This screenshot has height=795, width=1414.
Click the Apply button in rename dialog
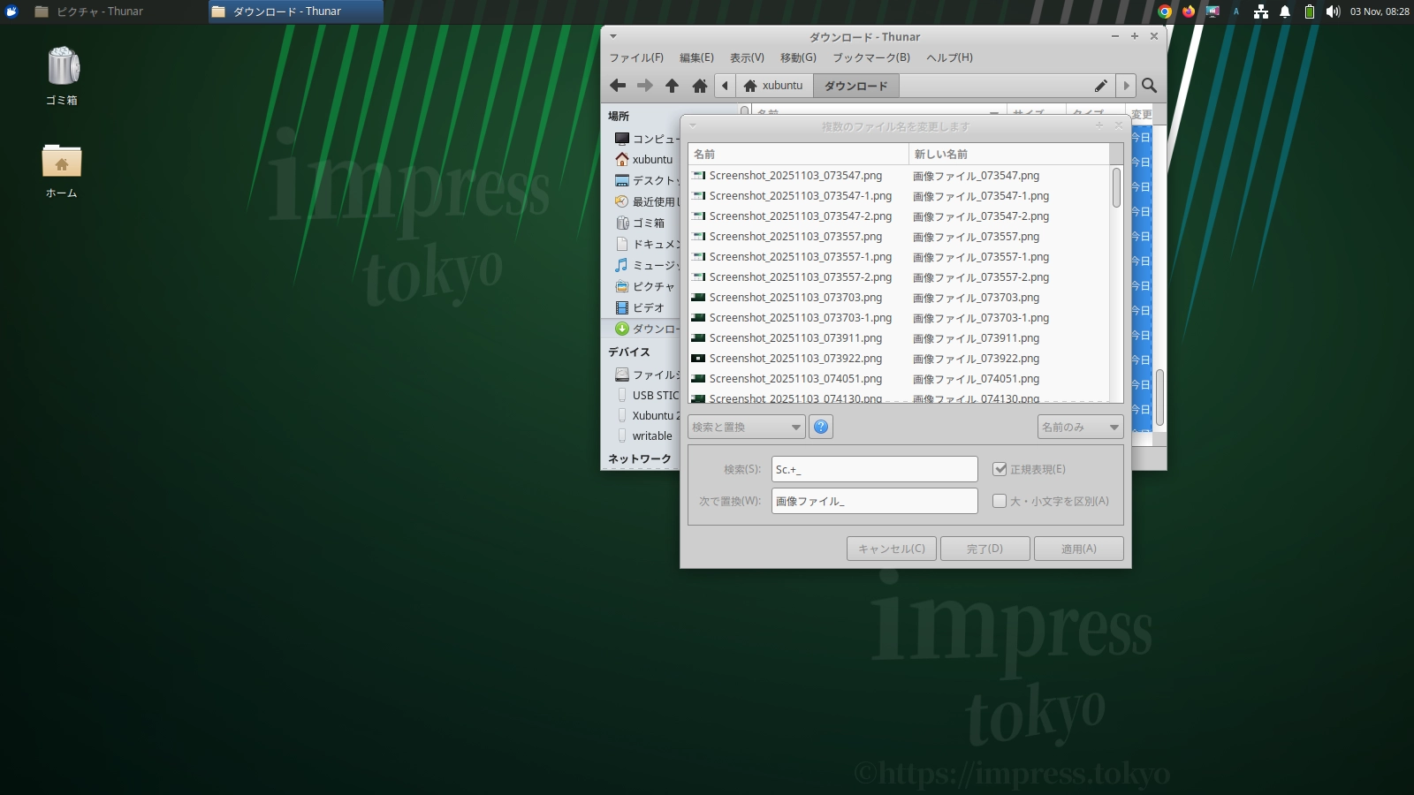tap(1079, 549)
